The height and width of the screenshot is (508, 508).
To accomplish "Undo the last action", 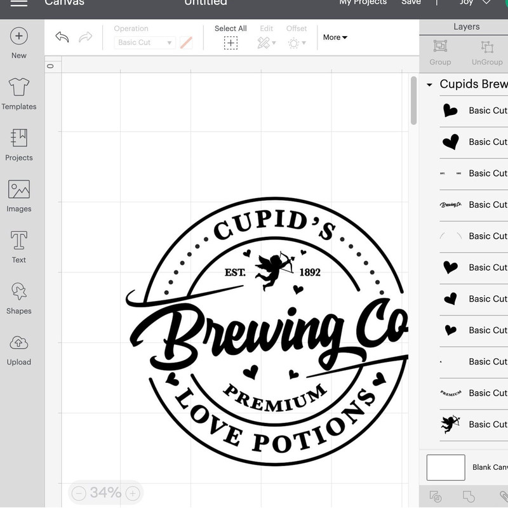I will (62, 37).
